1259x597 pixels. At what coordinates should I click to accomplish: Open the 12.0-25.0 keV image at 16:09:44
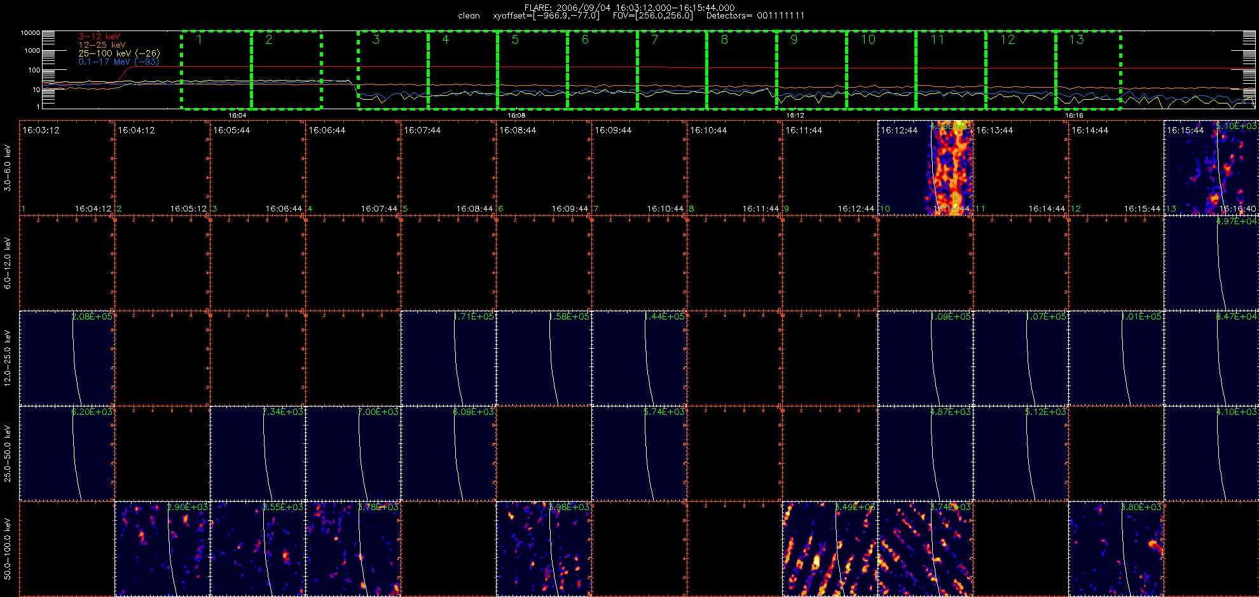tap(639, 358)
